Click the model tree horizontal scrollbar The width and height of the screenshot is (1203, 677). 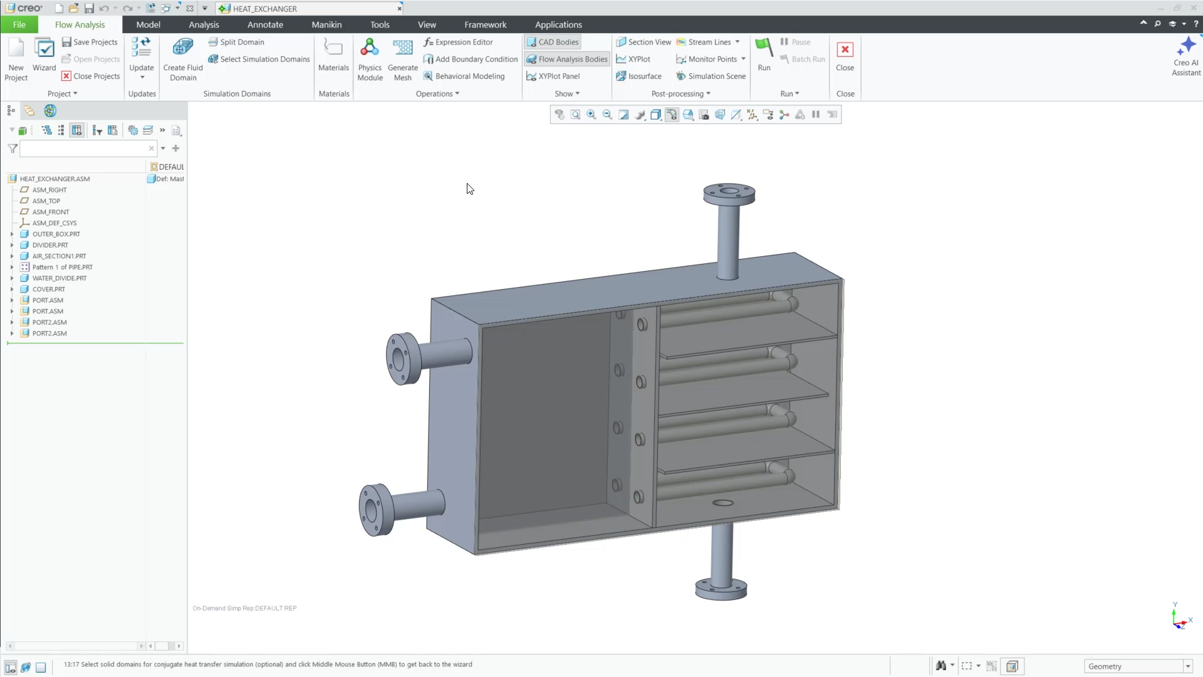click(x=75, y=646)
